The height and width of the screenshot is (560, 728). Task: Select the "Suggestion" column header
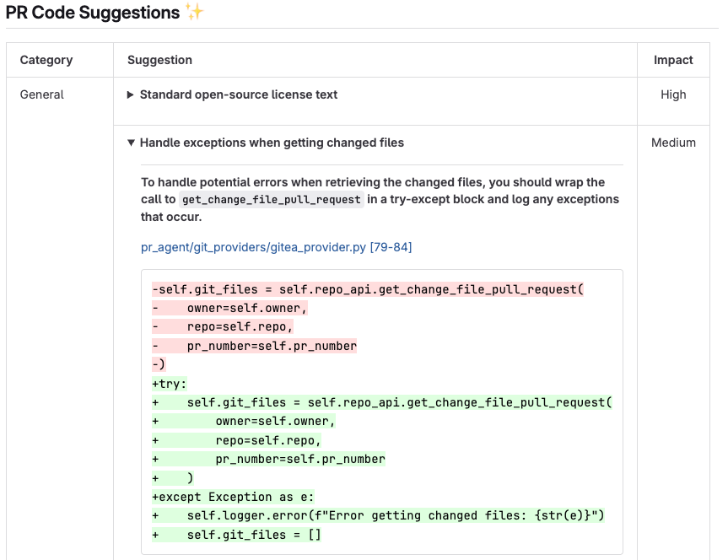pos(159,60)
